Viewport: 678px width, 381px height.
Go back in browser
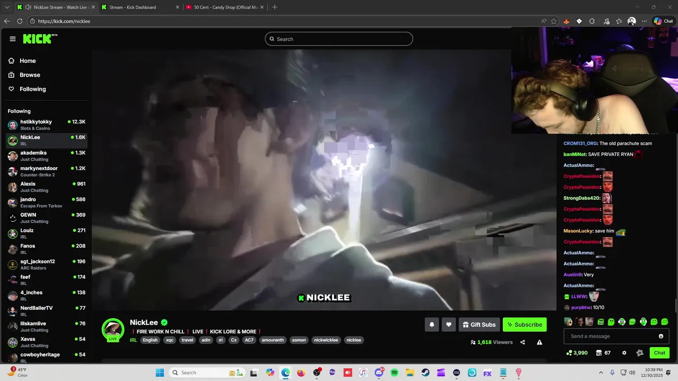(7, 21)
